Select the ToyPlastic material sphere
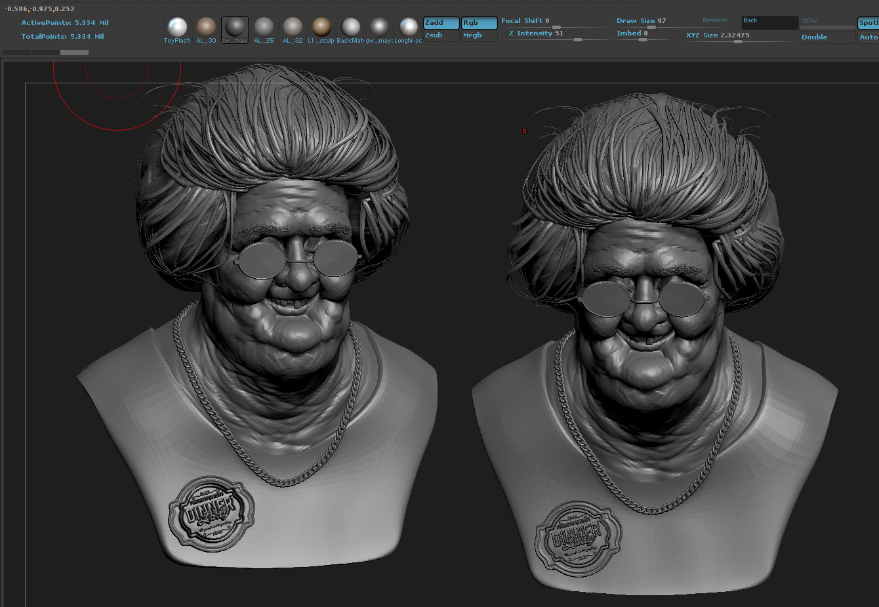The width and height of the screenshot is (879, 607). pyautogui.click(x=177, y=30)
